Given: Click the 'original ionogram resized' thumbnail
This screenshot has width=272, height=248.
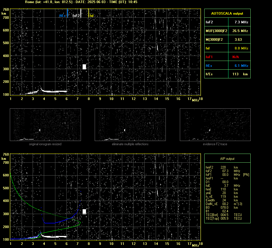Looking at the screenshot, I should (45, 125).
